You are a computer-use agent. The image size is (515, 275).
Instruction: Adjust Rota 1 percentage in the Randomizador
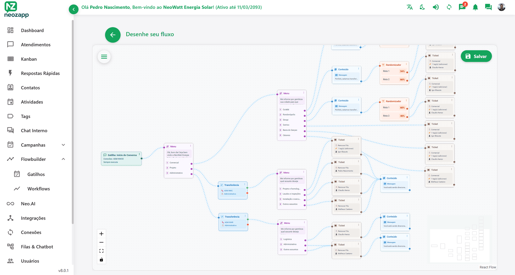pos(402,71)
